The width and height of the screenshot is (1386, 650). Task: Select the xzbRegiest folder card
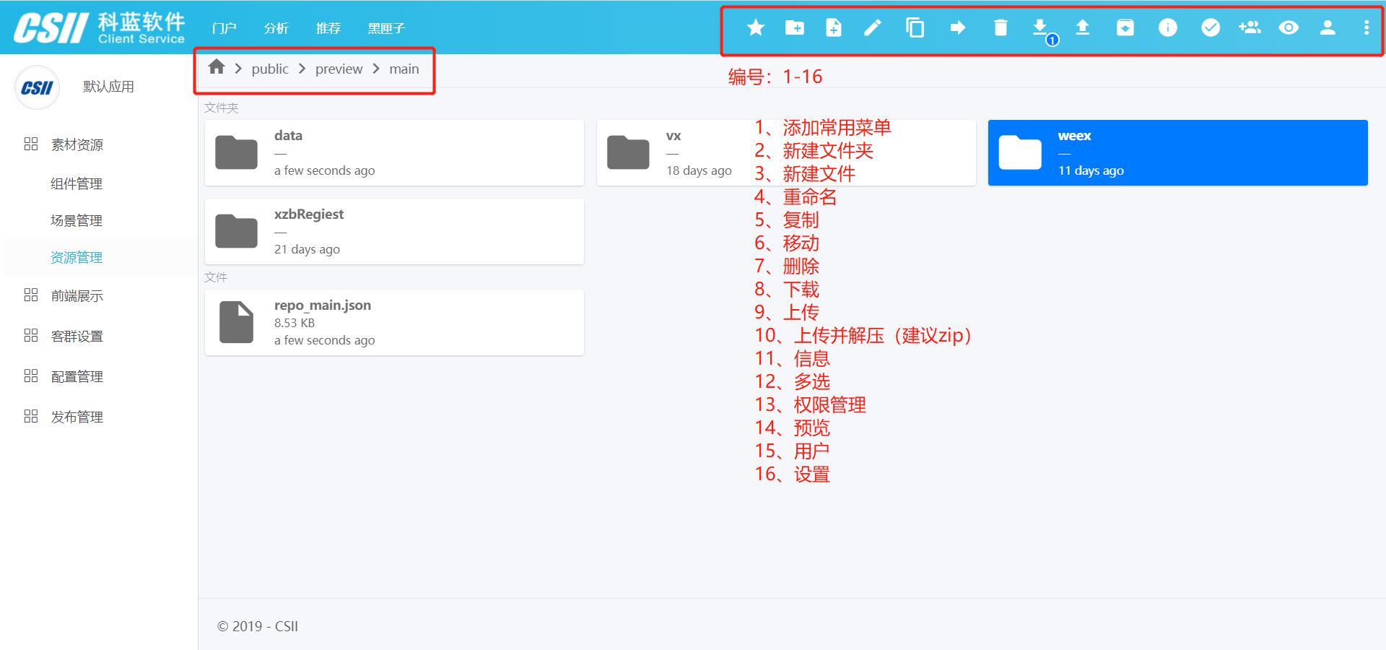[394, 231]
